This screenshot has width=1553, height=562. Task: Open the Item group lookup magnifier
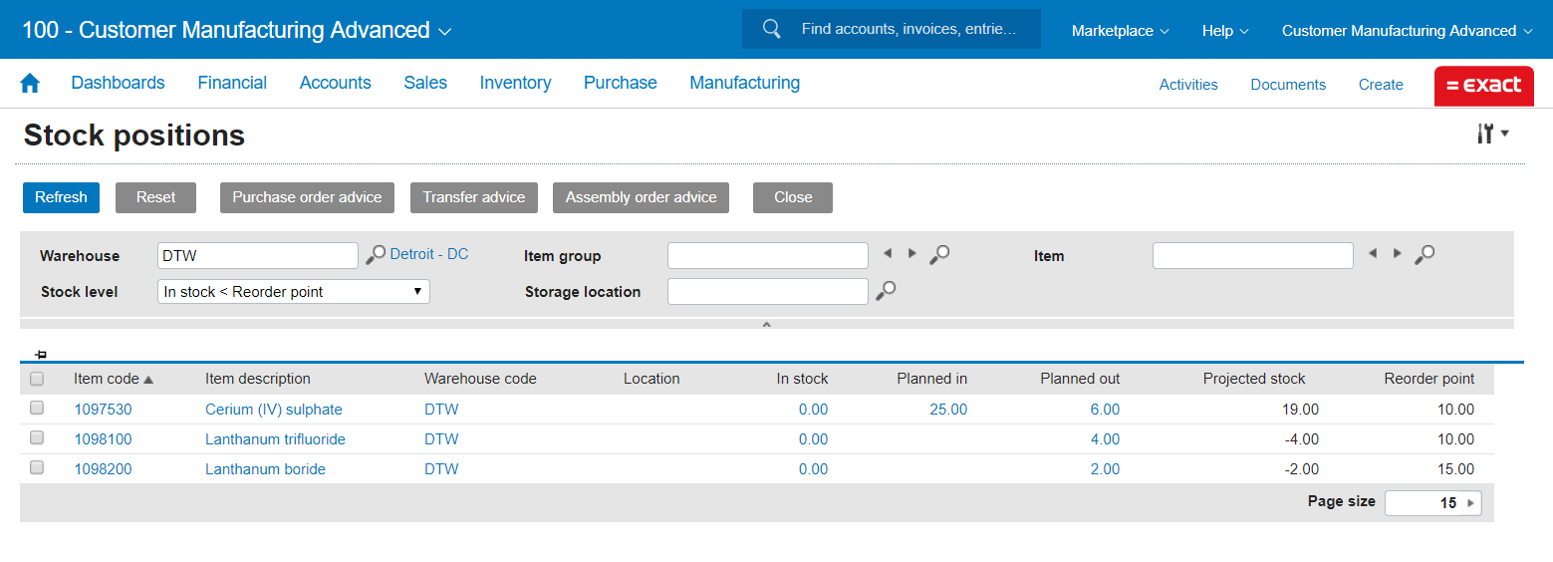click(x=938, y=255)
